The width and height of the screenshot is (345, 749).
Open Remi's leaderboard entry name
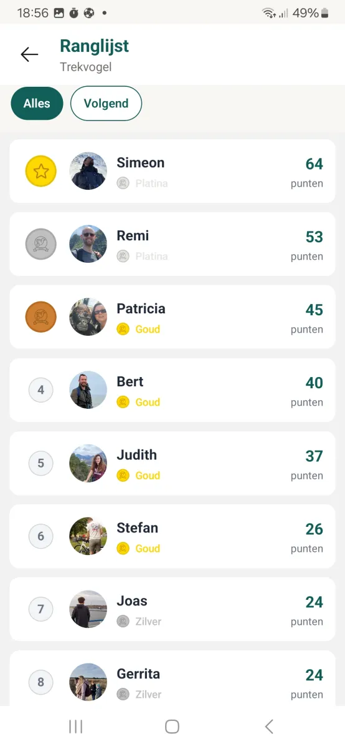pyautogui.click(x=133, y=236)
